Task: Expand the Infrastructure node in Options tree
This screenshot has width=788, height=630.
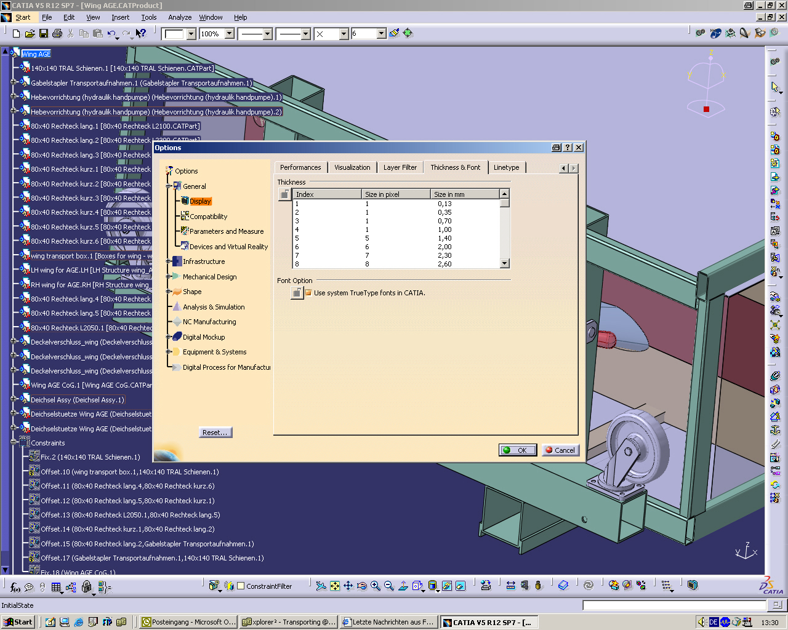Action: (168, 261)
